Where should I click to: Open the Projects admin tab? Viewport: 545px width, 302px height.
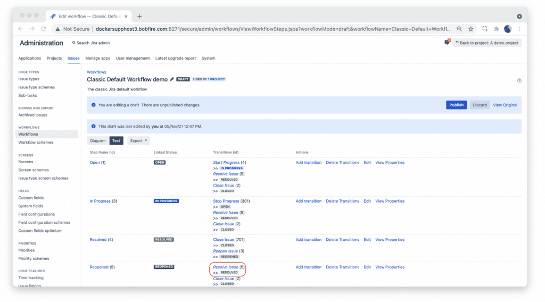coord(54,58)
